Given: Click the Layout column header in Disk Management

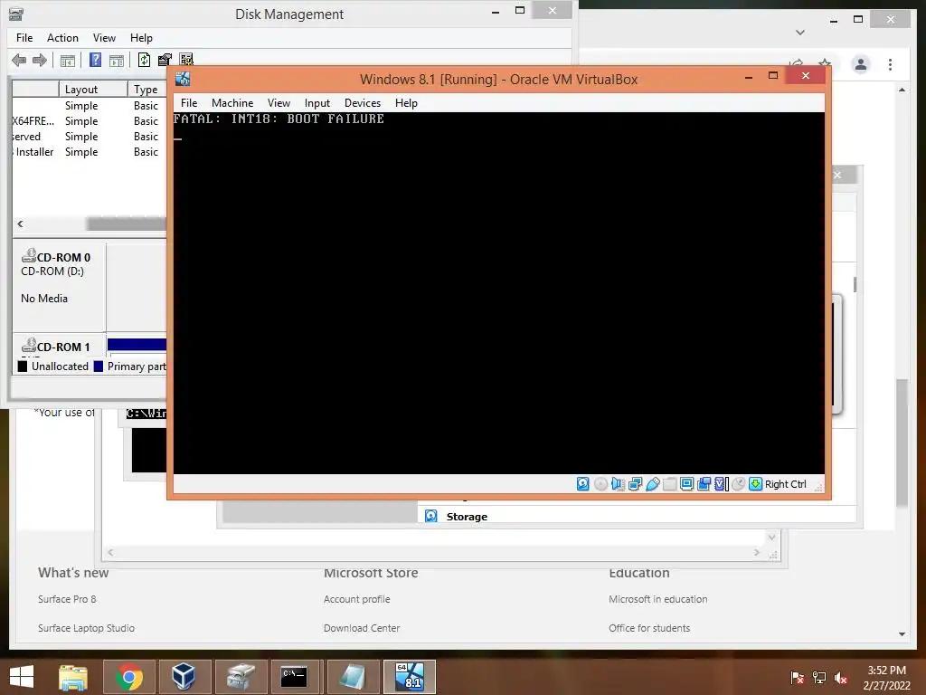Looking at the screenshot, I should pyautogui.click(x=93, y=90).
